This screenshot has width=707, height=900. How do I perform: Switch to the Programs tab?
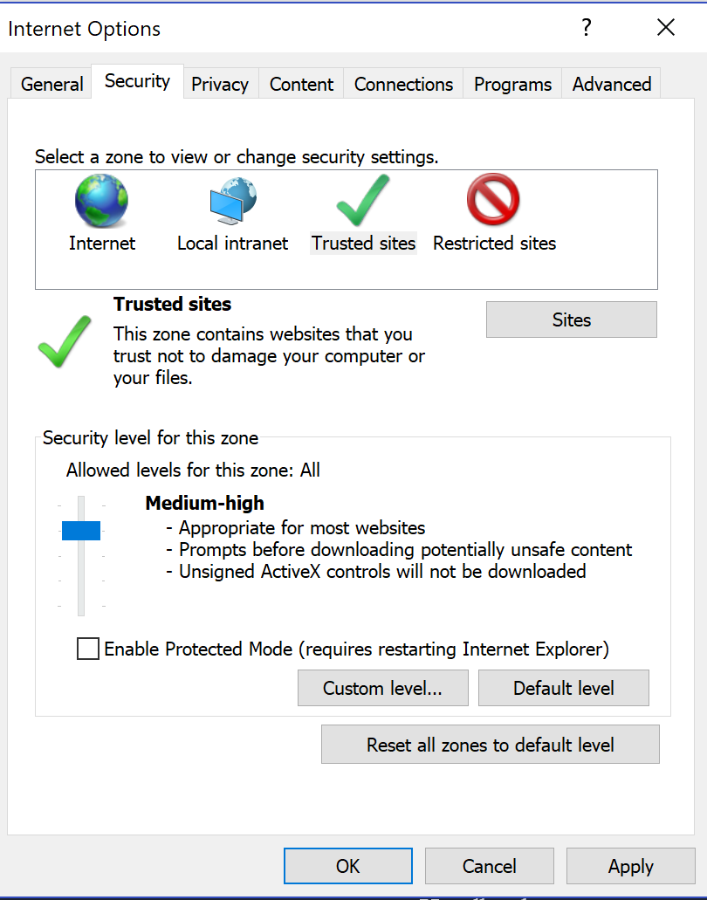512,85
